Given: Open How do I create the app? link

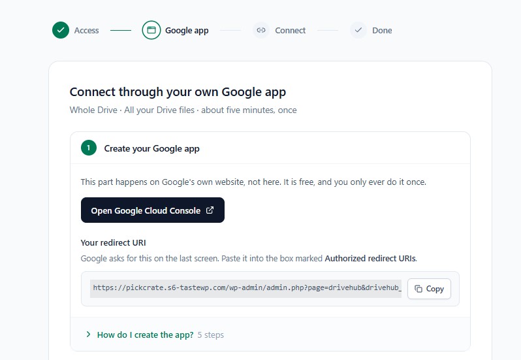Looking at the screenshot, I should click(x=145, y=335).
